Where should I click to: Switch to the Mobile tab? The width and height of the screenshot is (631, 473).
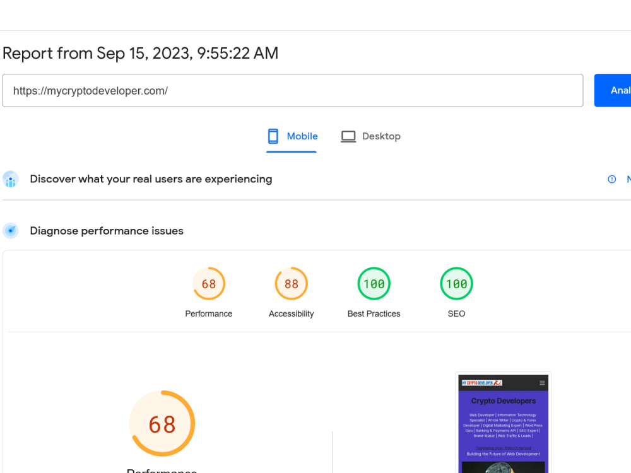pyautogui.click(x=292, y=137)
